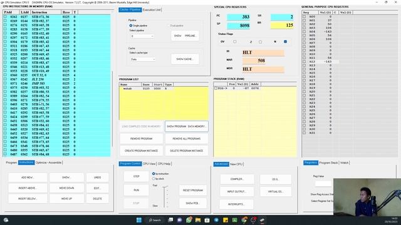Click the Instruction column header
The height and width of the screenshot is (225, 401).
[x=46, y=12]
